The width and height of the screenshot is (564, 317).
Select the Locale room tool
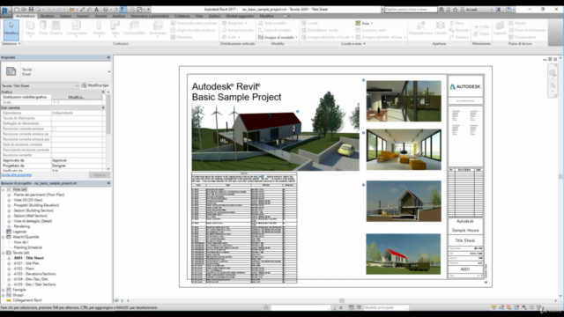click(x=309, y=23)
